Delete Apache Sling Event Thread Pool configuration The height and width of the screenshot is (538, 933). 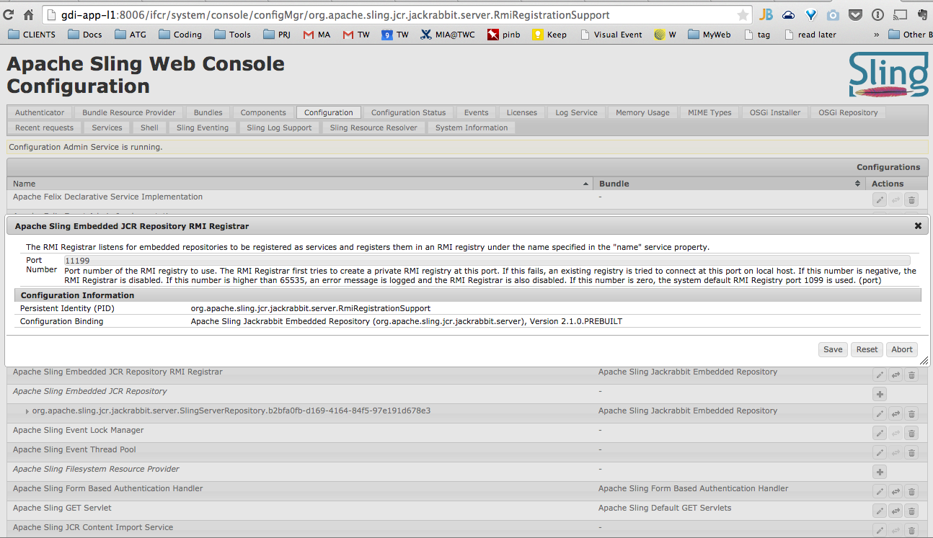point(911,453)
